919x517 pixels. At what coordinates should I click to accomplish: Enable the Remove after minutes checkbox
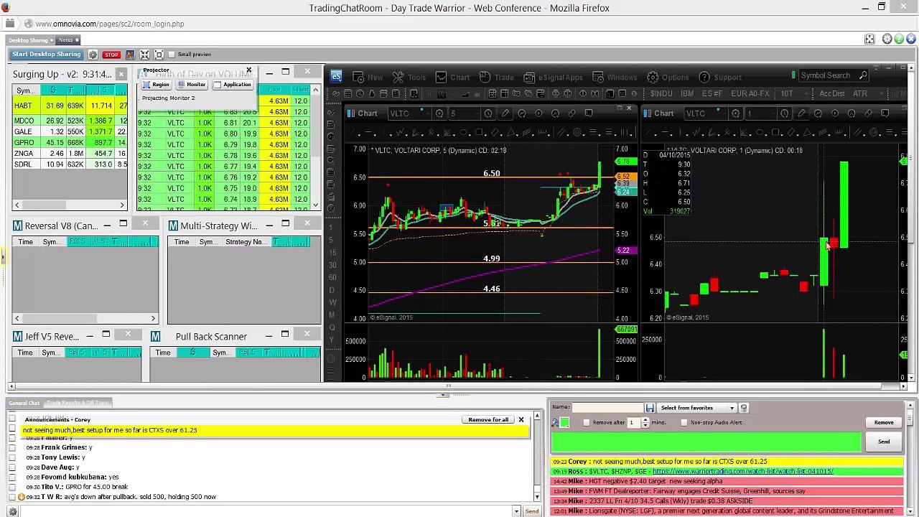tap(587, 422)
